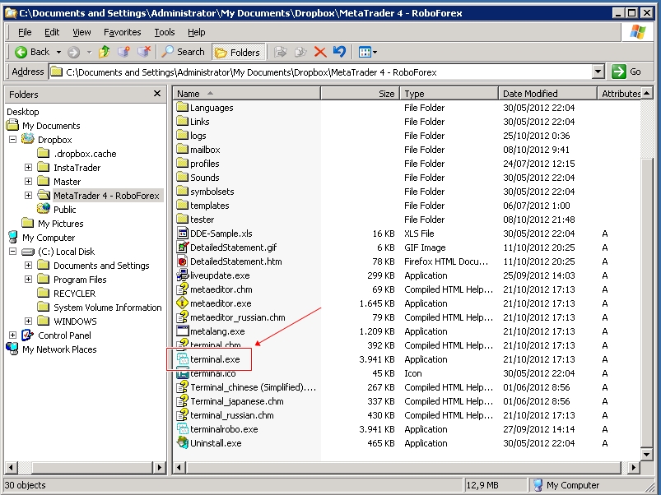
Task: Click the file list vertical scrollbar thumb
Action: [x=647, y=303]
